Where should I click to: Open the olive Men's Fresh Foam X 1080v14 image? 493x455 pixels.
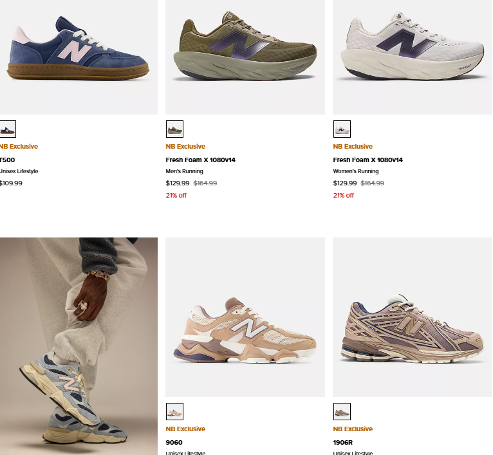245,57
